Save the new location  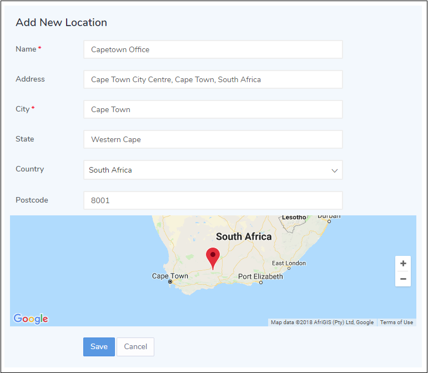(x=99, y=347)
